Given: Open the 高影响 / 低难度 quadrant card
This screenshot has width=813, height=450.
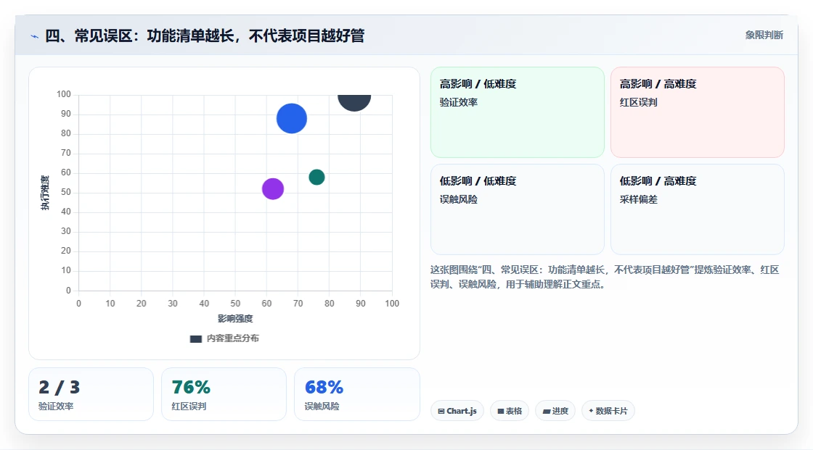Looking at the screenshot, I should (518, 112).
